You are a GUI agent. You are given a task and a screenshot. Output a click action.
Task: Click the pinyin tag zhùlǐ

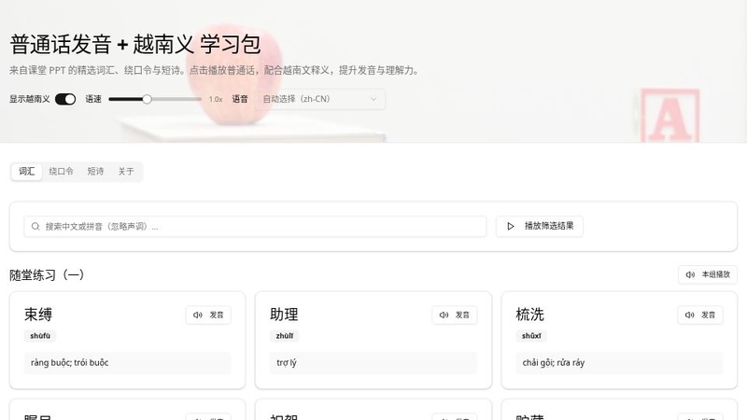coord(285,336)
